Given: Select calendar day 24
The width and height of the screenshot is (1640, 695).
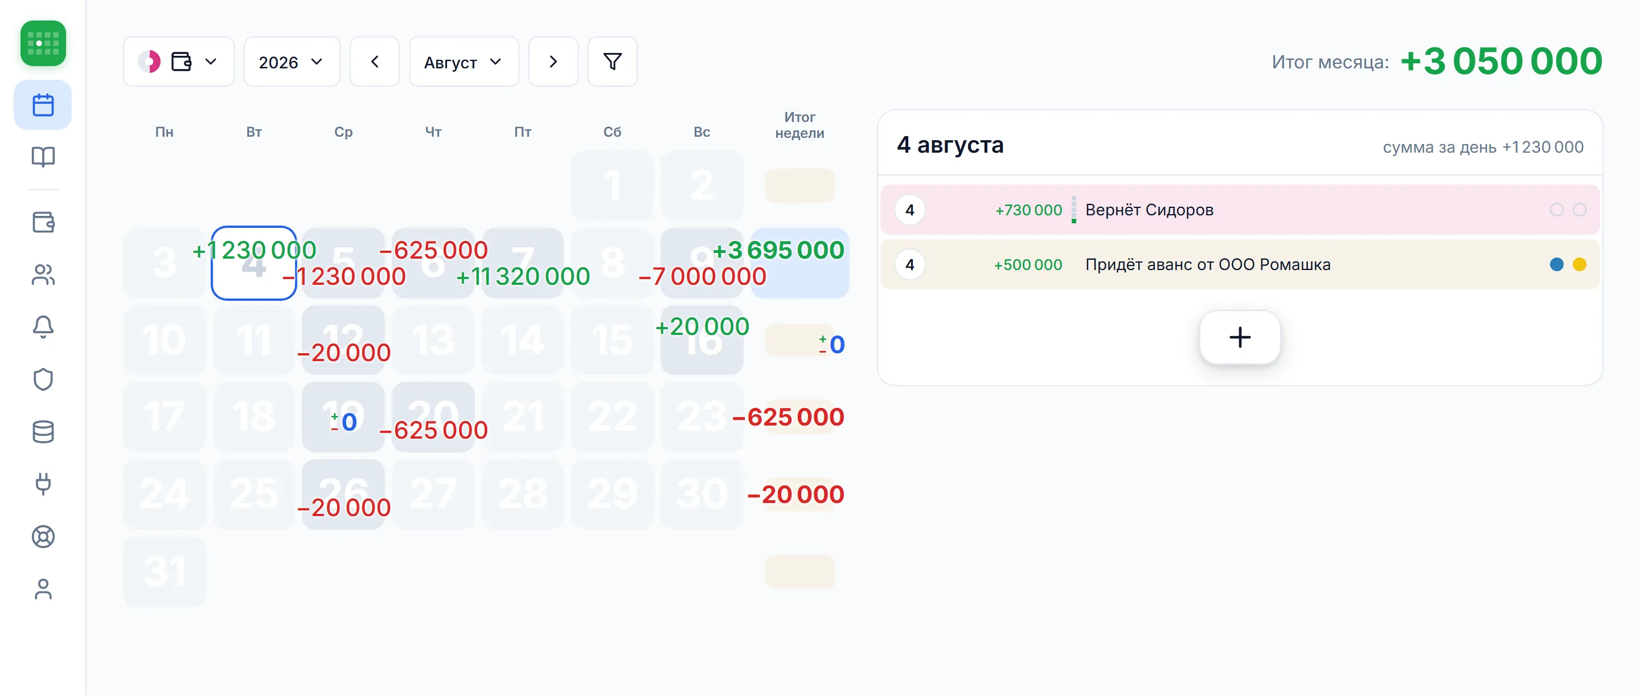Looking at the screenshot, I should click(x=164, y=494).
